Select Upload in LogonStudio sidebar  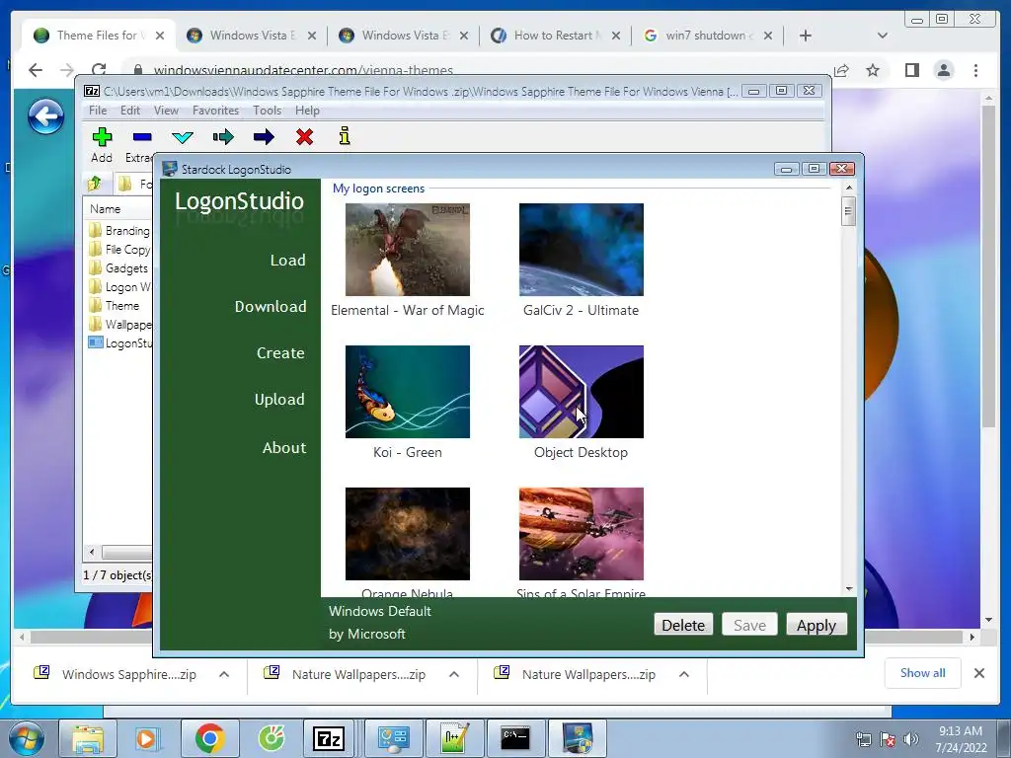pos(279,400)
